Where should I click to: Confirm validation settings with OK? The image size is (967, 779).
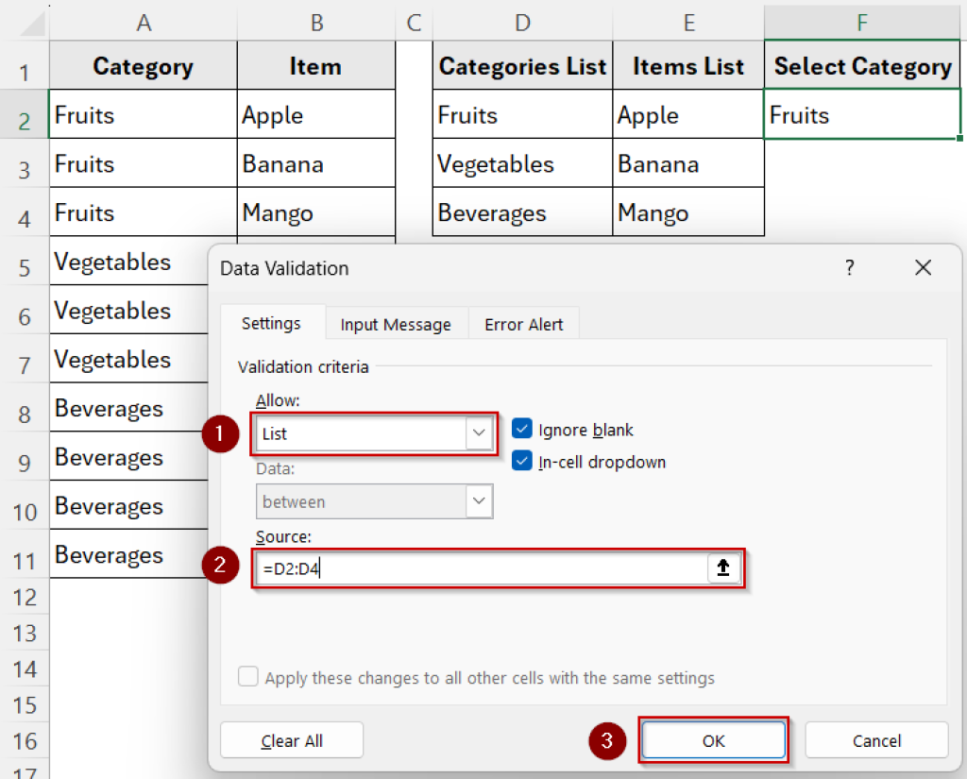point(713,741)
